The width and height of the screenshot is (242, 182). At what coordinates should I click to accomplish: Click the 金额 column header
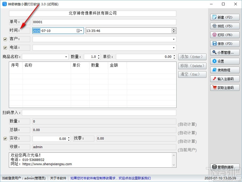(118, 65)
